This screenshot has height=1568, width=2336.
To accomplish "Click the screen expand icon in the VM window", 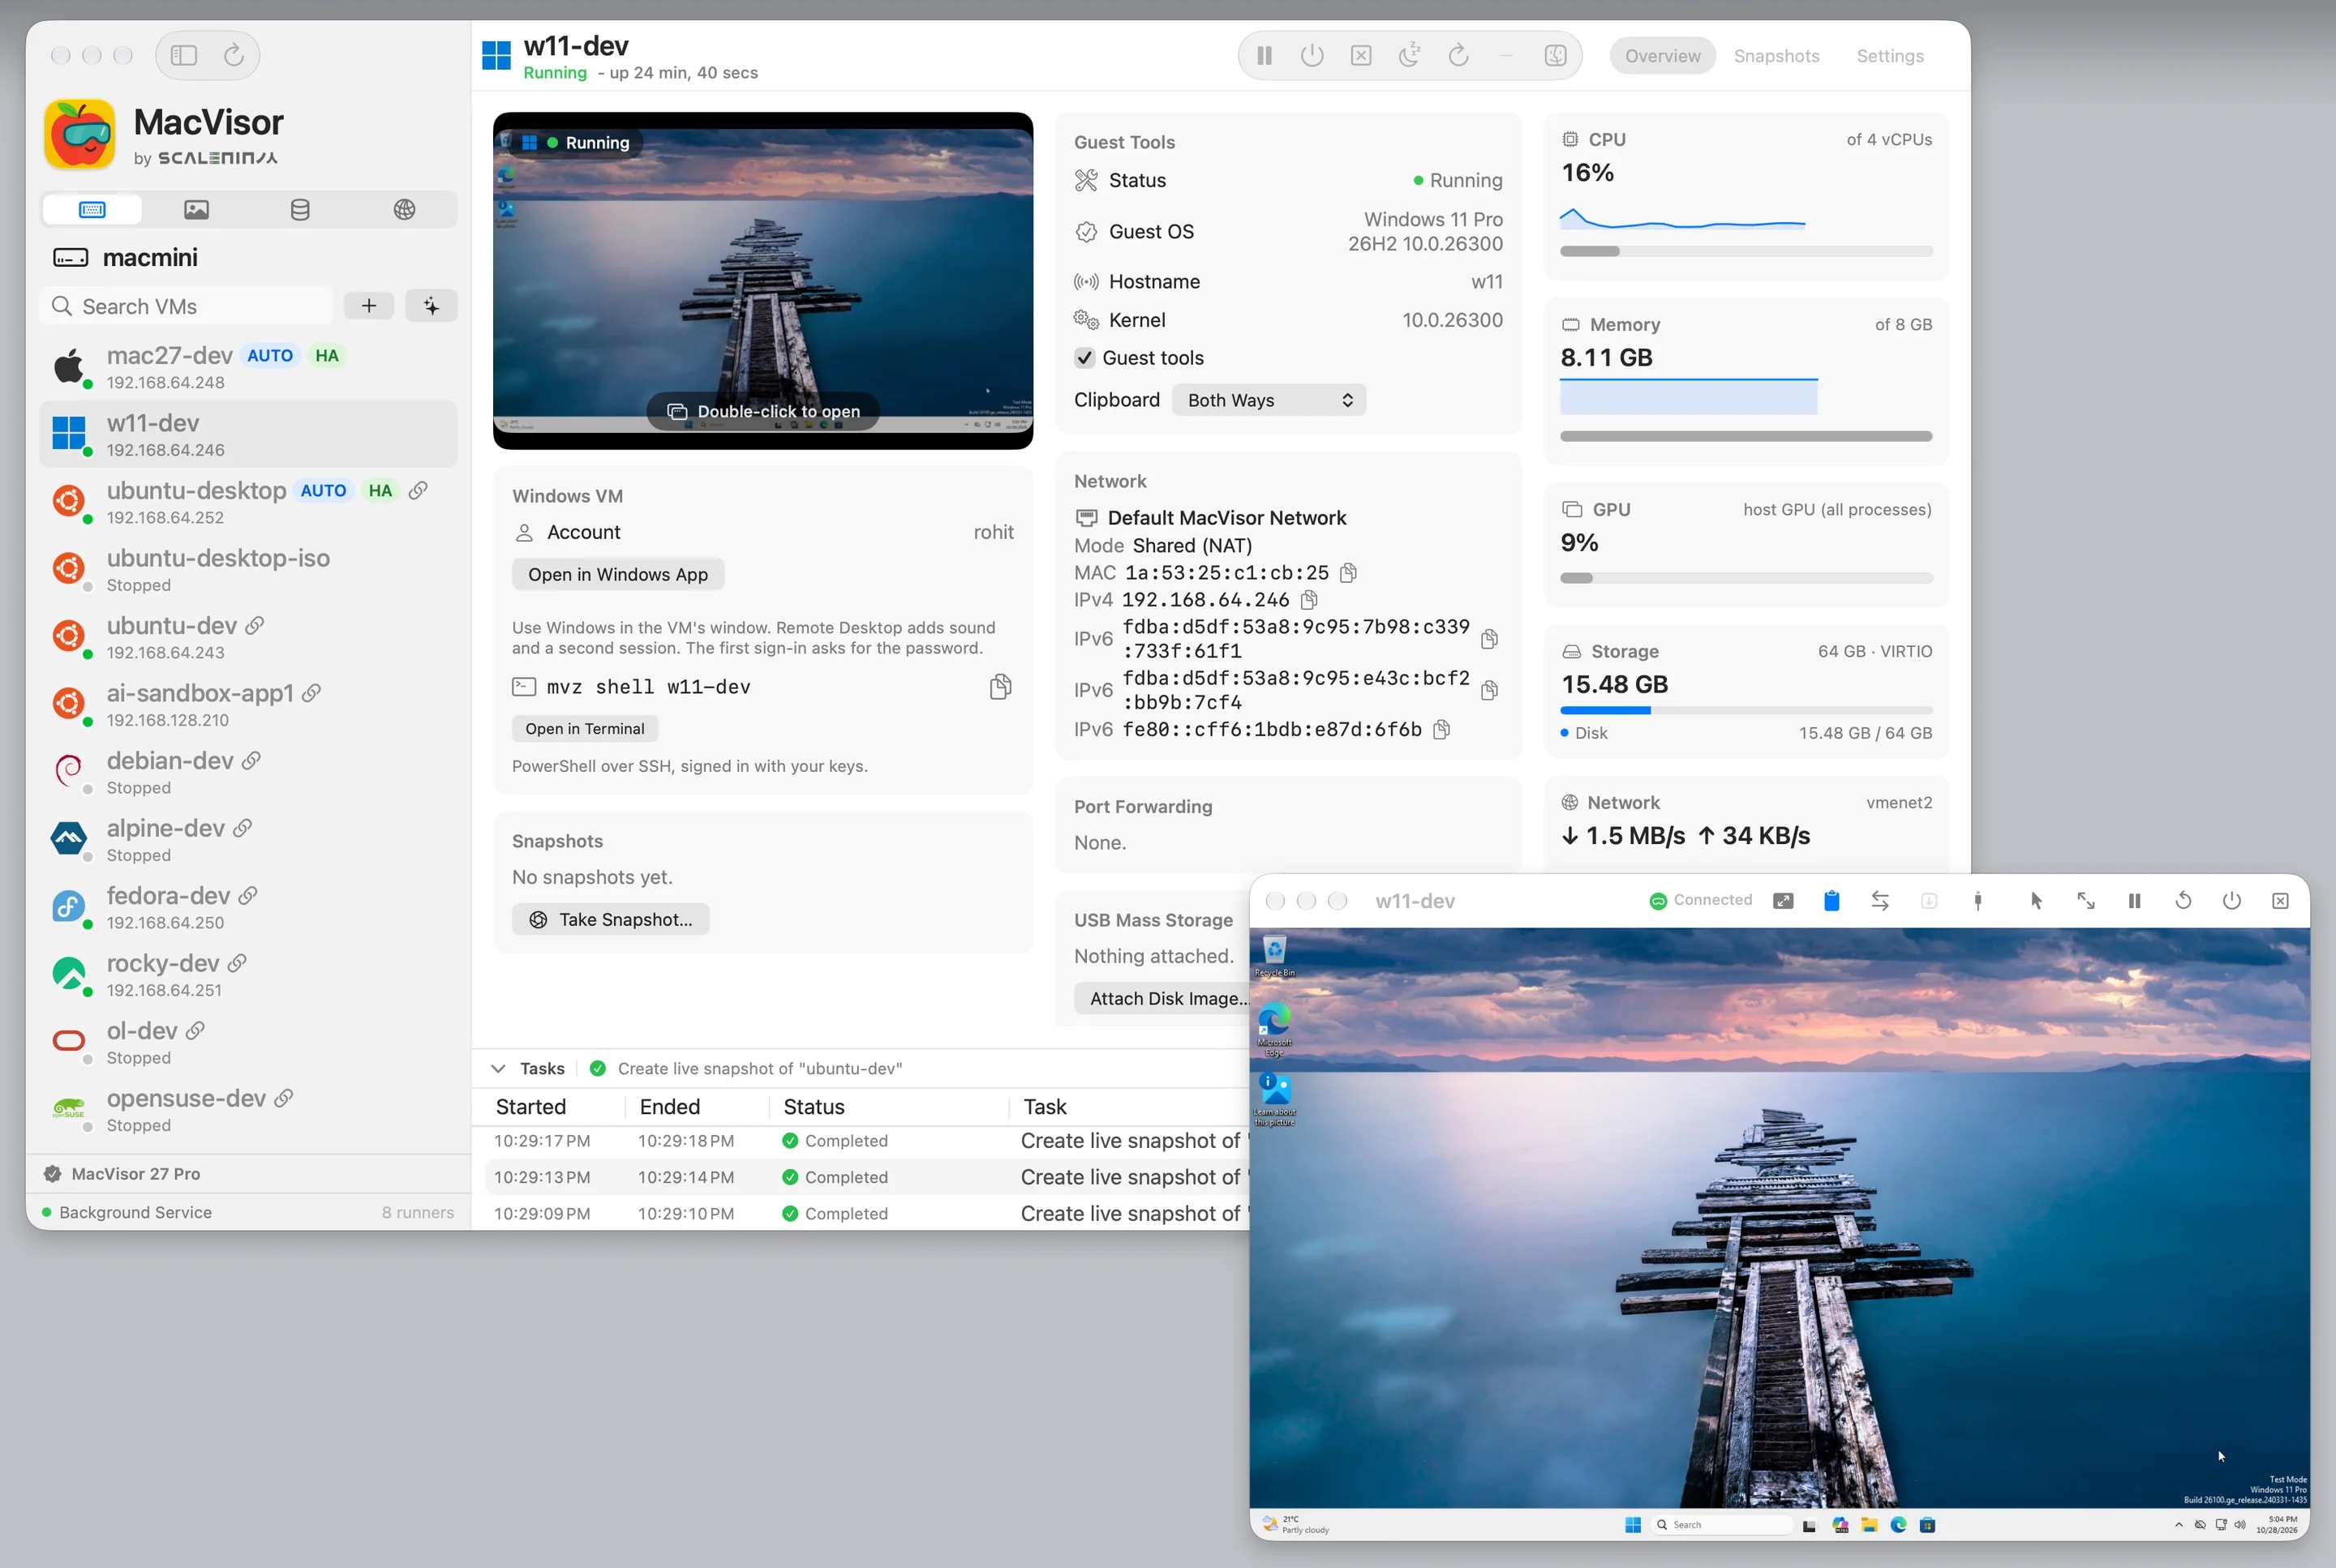I will click(x=1783, y=901).
